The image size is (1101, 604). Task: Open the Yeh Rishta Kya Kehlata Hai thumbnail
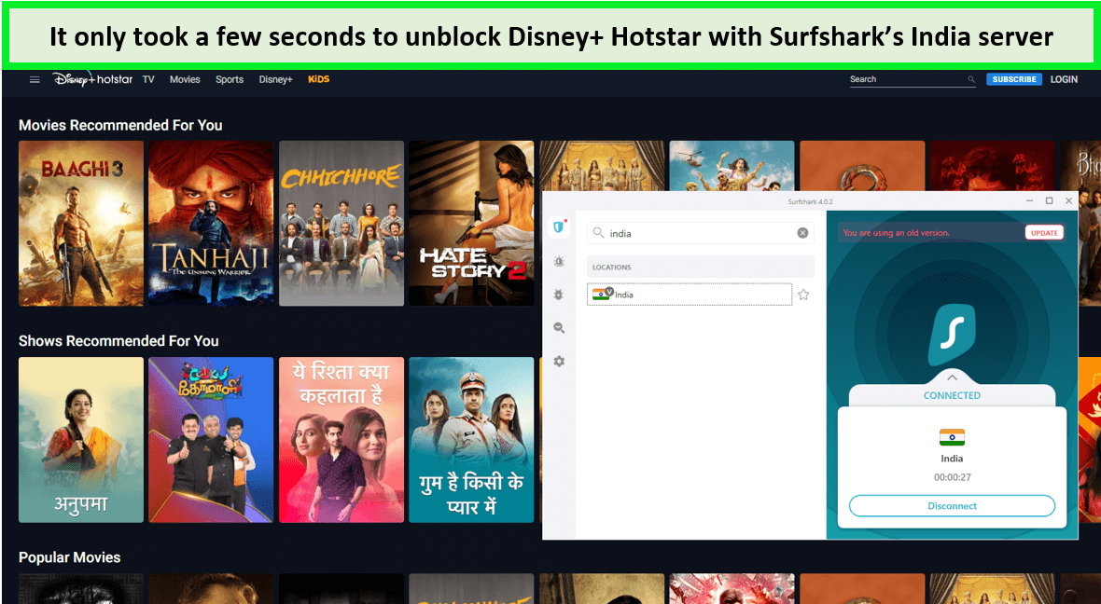(x=341, y=440)
